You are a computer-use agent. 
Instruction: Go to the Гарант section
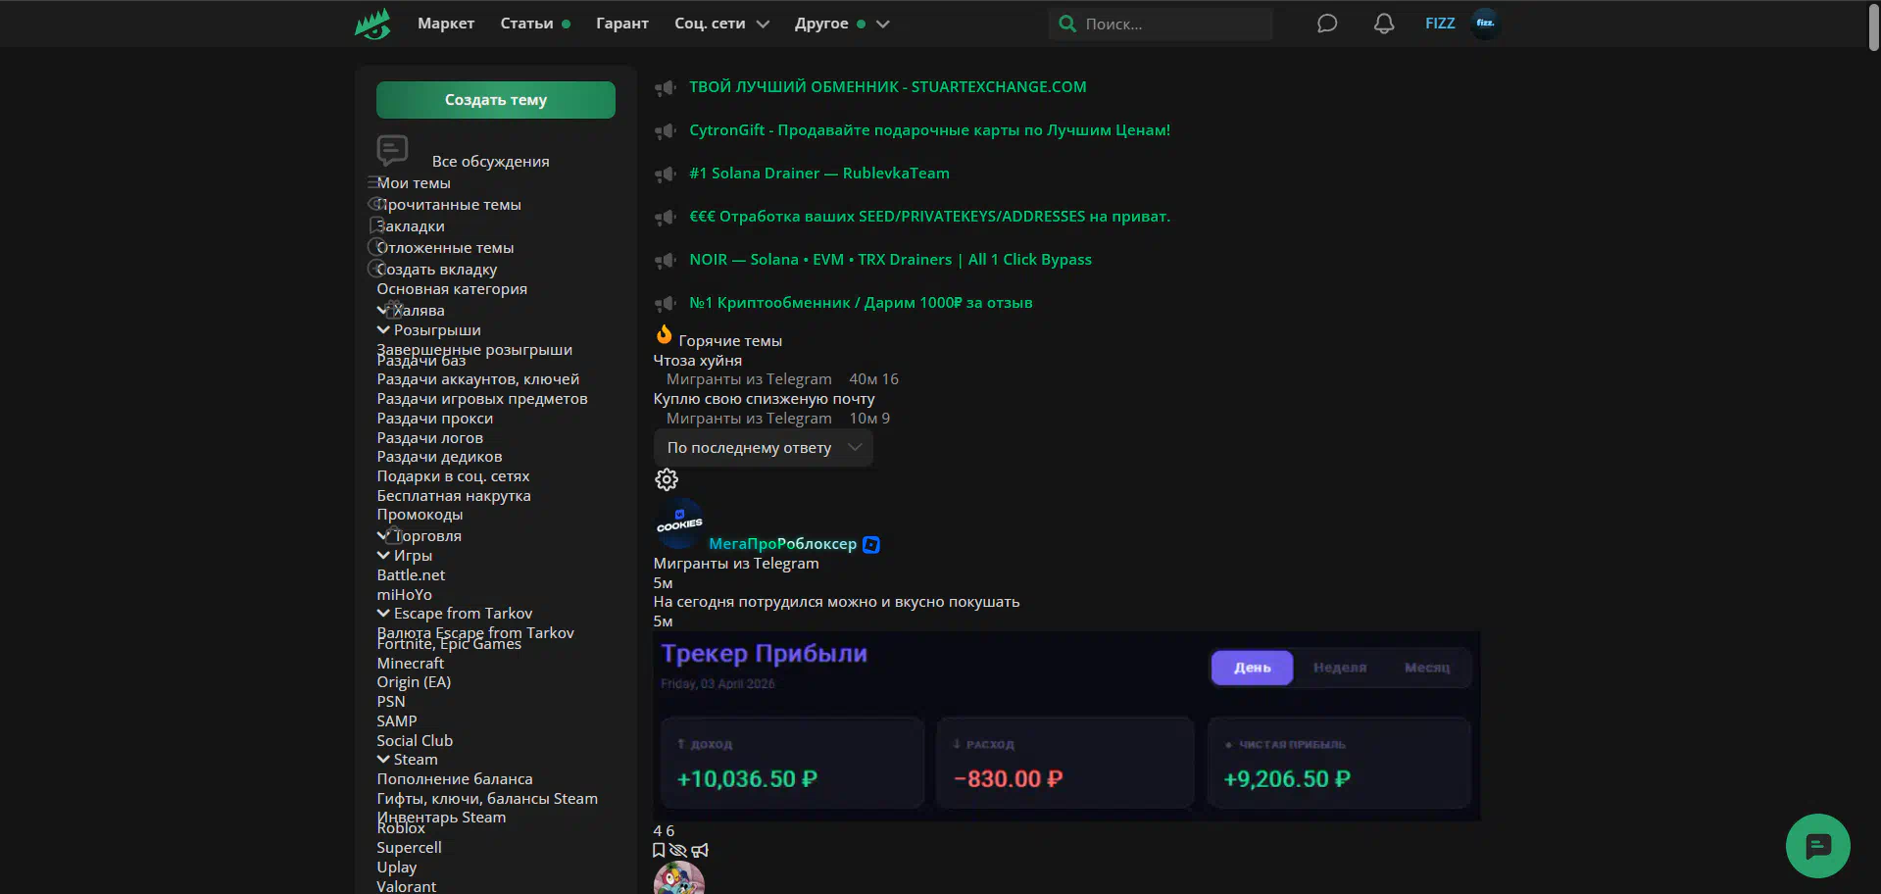(x=621, y=24)
